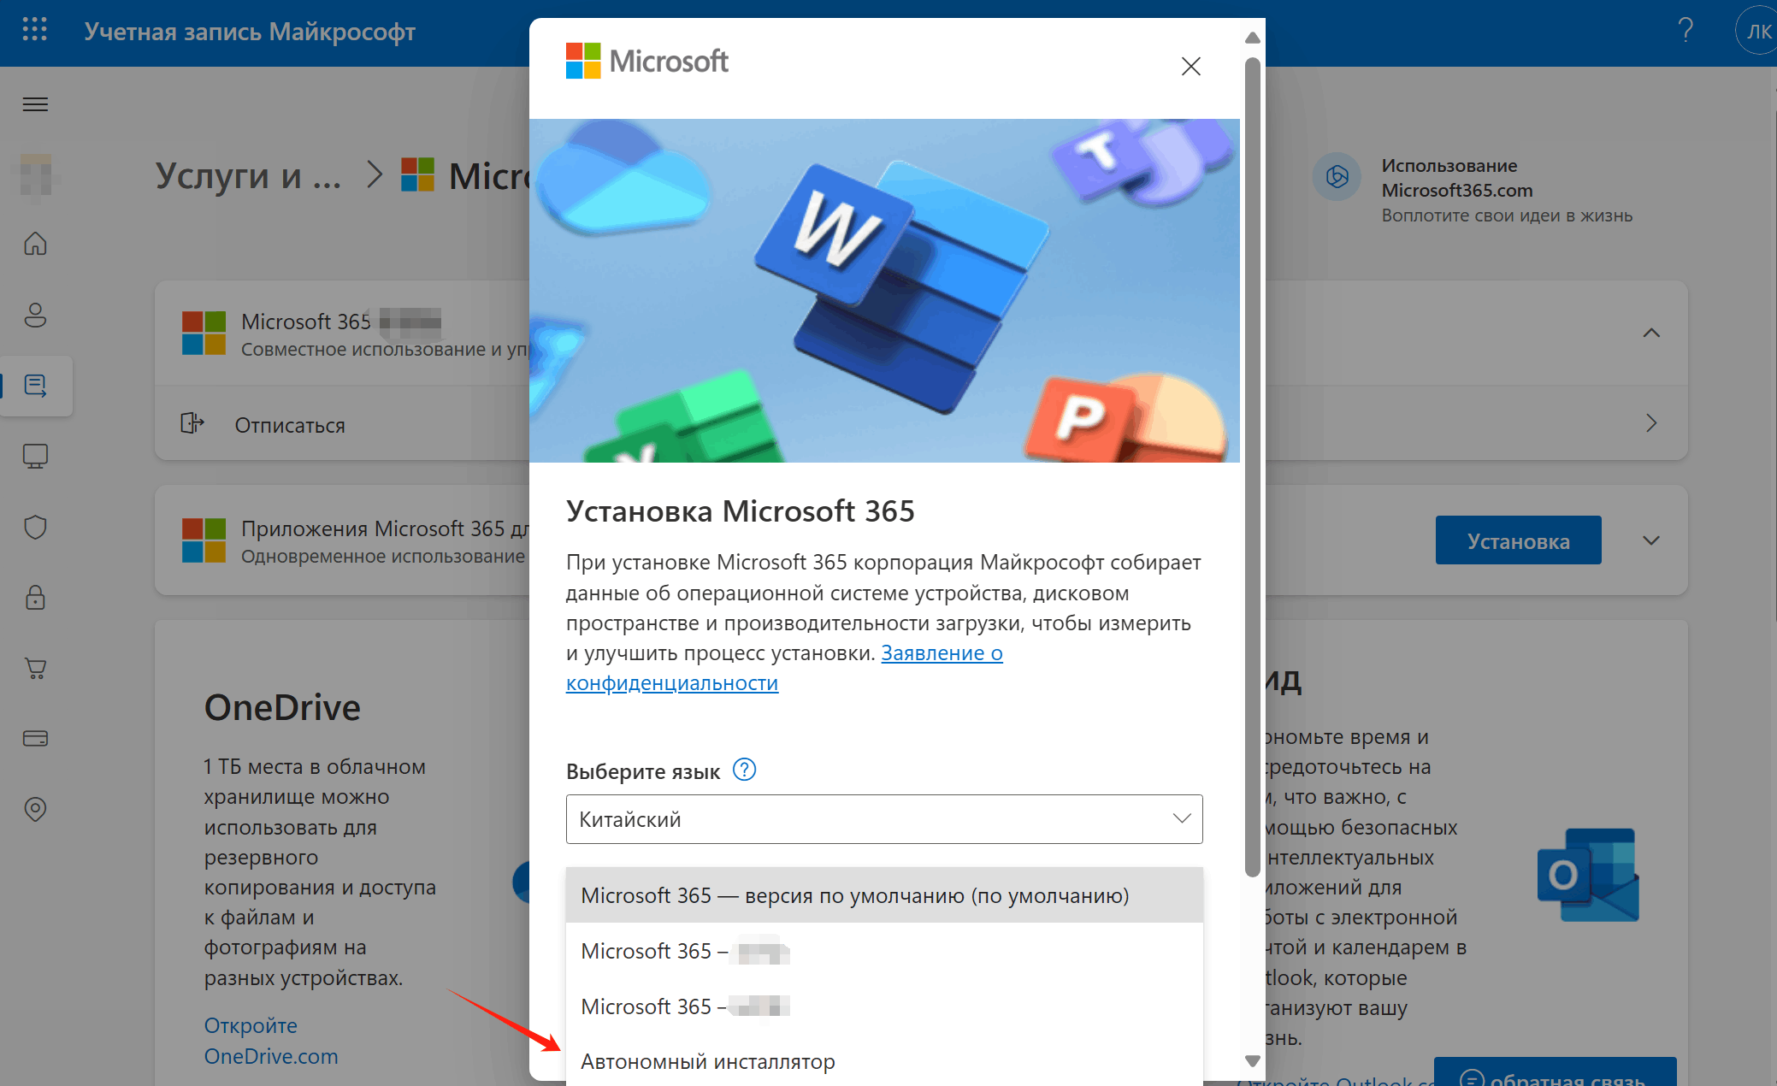This screenshot has height=1086, width=1777.
Task: Click the dialog scrollbar down arrow
Action: 1253,1060
